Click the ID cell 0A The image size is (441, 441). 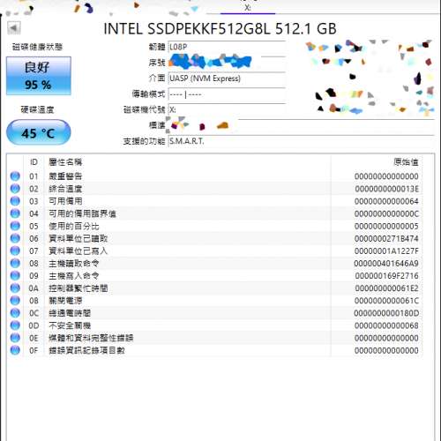(x=34, y=288)
